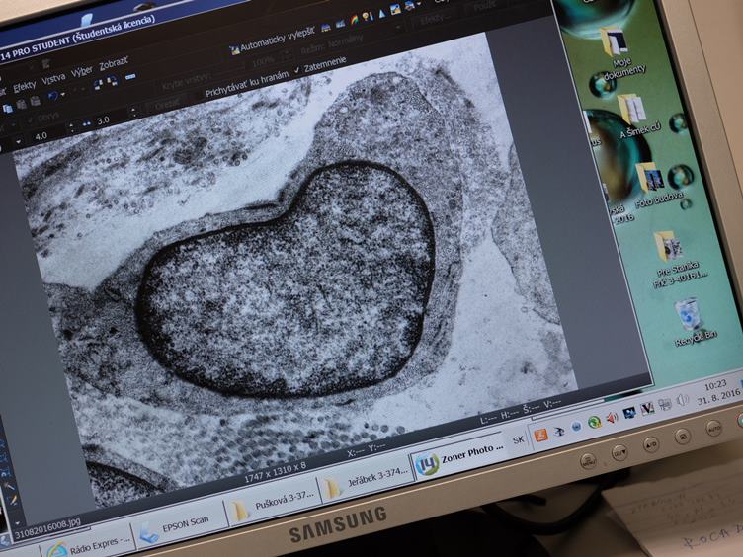Image resolution: width=743 pixels, height=557 pixels.
Task: Click the copy icon in the edit toolbar
Action: pos(8,109)
